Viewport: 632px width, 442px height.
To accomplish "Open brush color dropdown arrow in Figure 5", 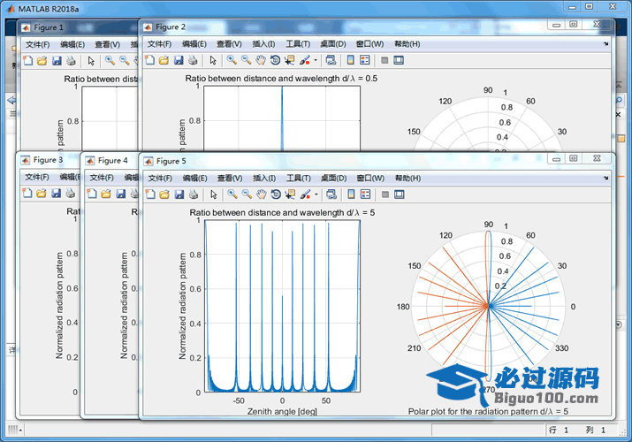I will 316,194.
